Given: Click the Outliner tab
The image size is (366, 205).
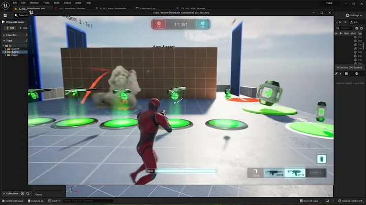Looking at the screenshot, I should point(339,22).
